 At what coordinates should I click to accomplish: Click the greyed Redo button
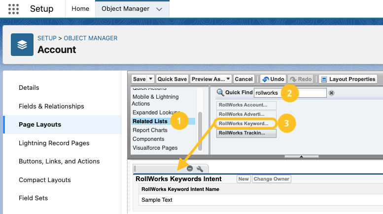click(301, 79)
